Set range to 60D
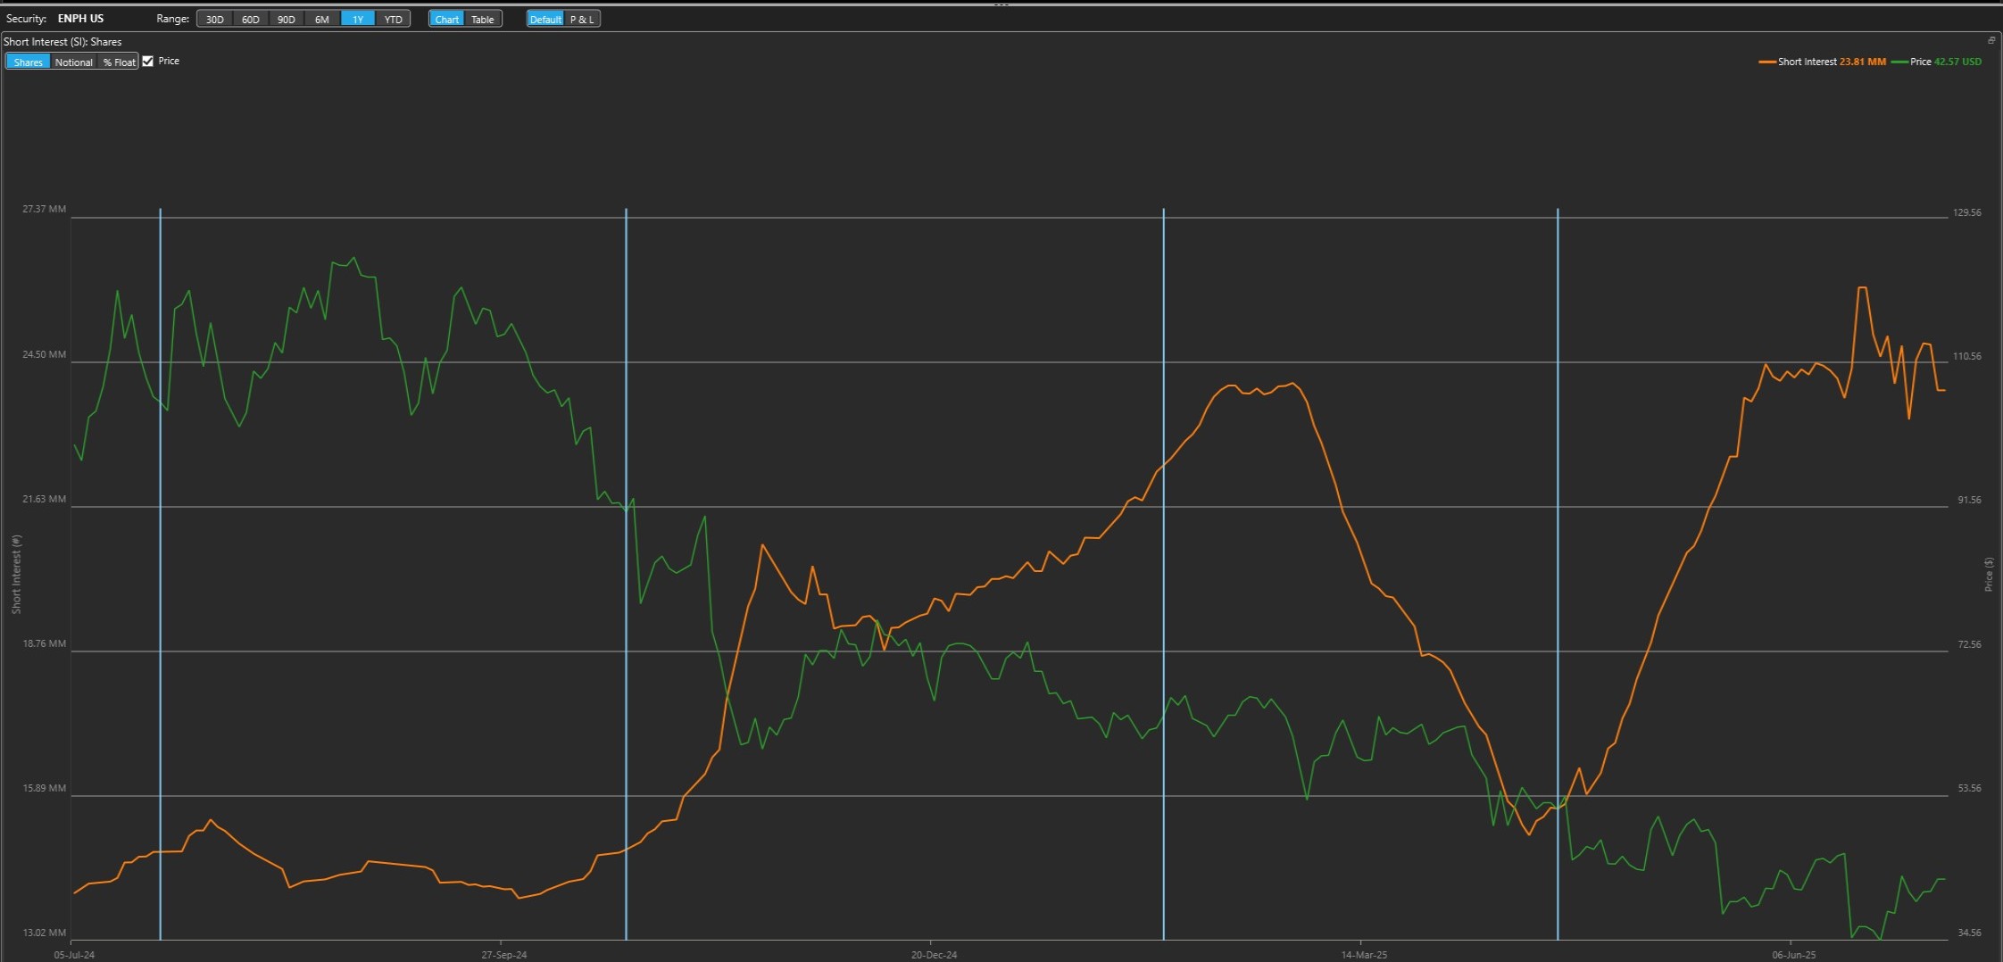The width and height of the screenshot is (2003, 962). pos(251,19)
